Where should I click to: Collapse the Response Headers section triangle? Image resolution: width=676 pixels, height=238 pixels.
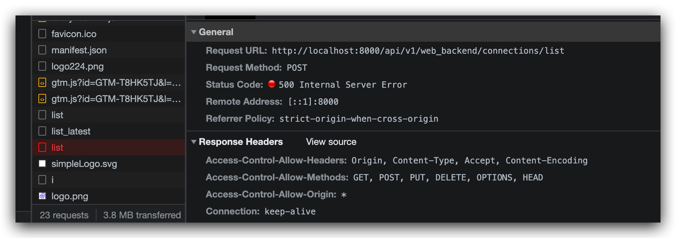point(194,142)
